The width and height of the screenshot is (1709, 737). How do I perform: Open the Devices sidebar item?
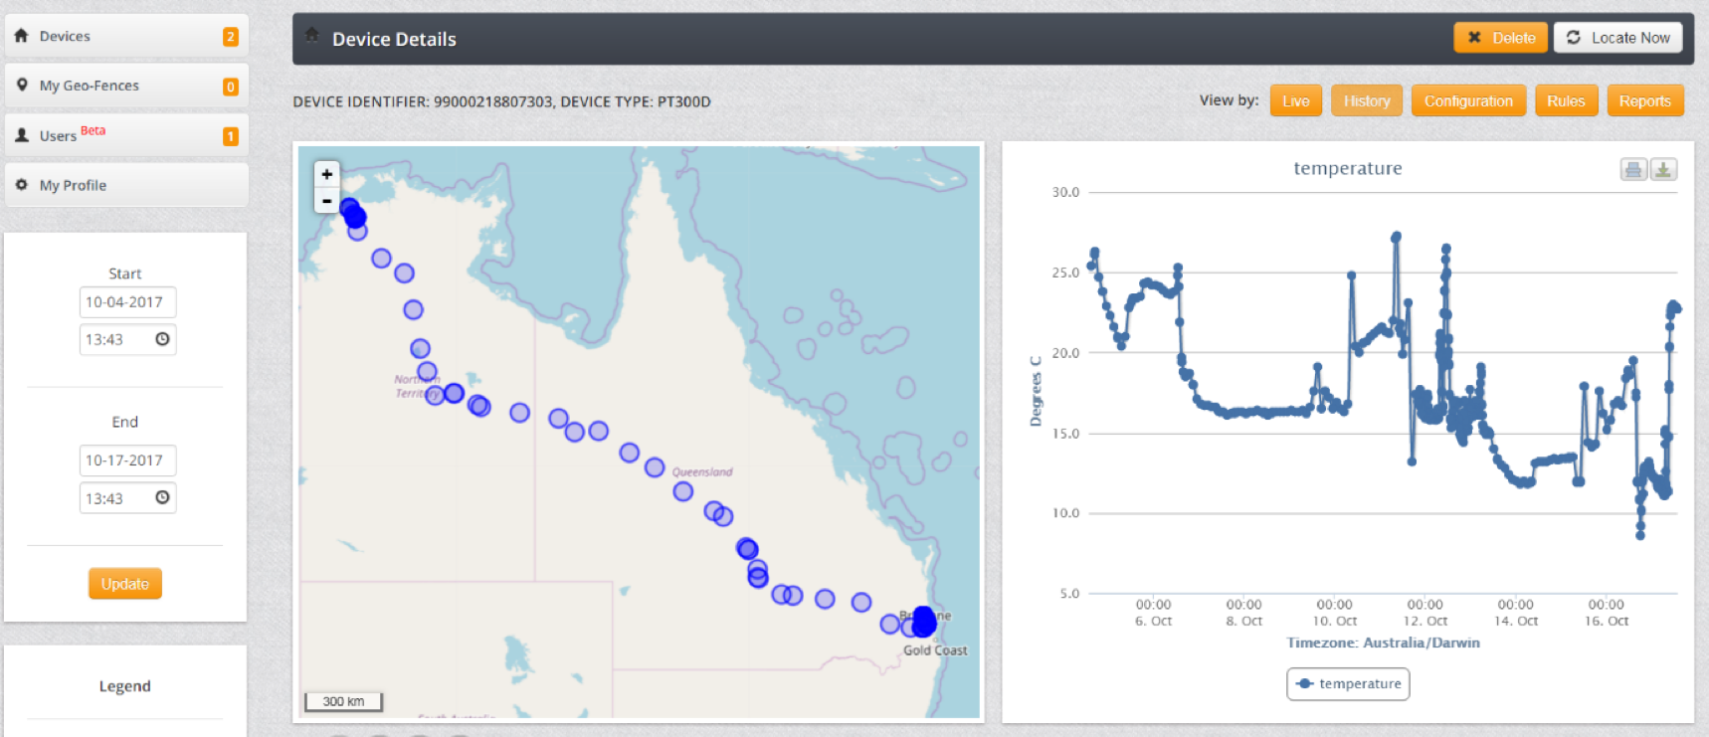click(x=126, y=36)
